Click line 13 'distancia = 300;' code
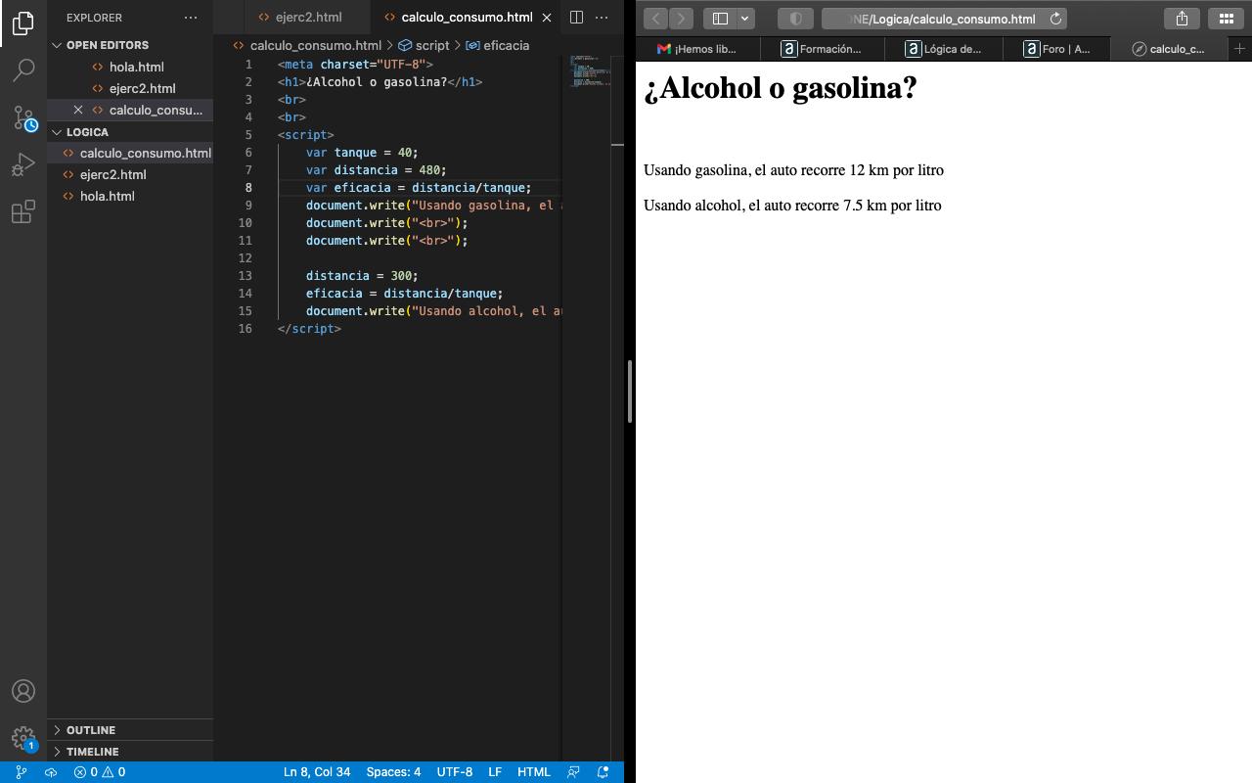Viewport: 1252px width, 783px height. [x=362, y=276]
